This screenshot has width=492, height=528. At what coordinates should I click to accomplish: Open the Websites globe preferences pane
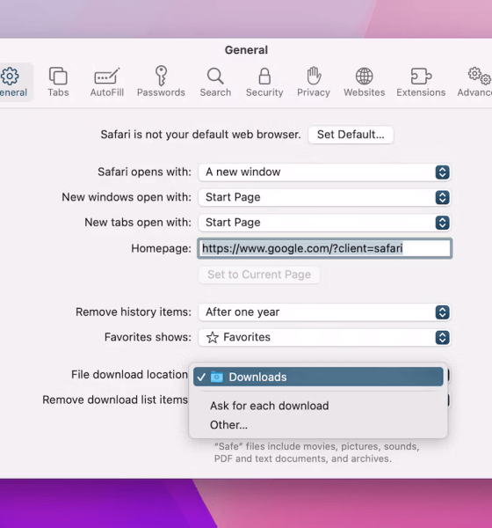pyautogui.click(x=365, y=82)
